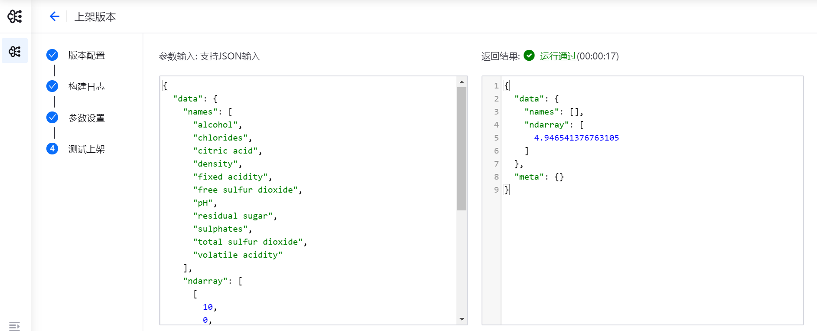Click in the JSON input editor first line
Screen dimensions: 817x331
pos(309,85)
